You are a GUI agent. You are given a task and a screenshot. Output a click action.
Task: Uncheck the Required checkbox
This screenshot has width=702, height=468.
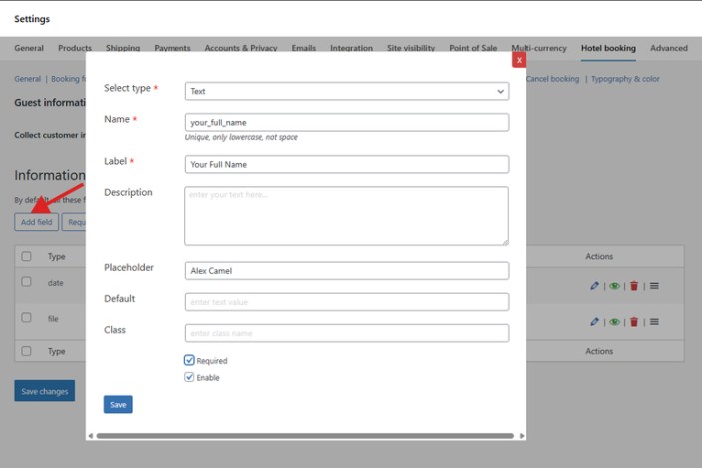click(189, 360)
